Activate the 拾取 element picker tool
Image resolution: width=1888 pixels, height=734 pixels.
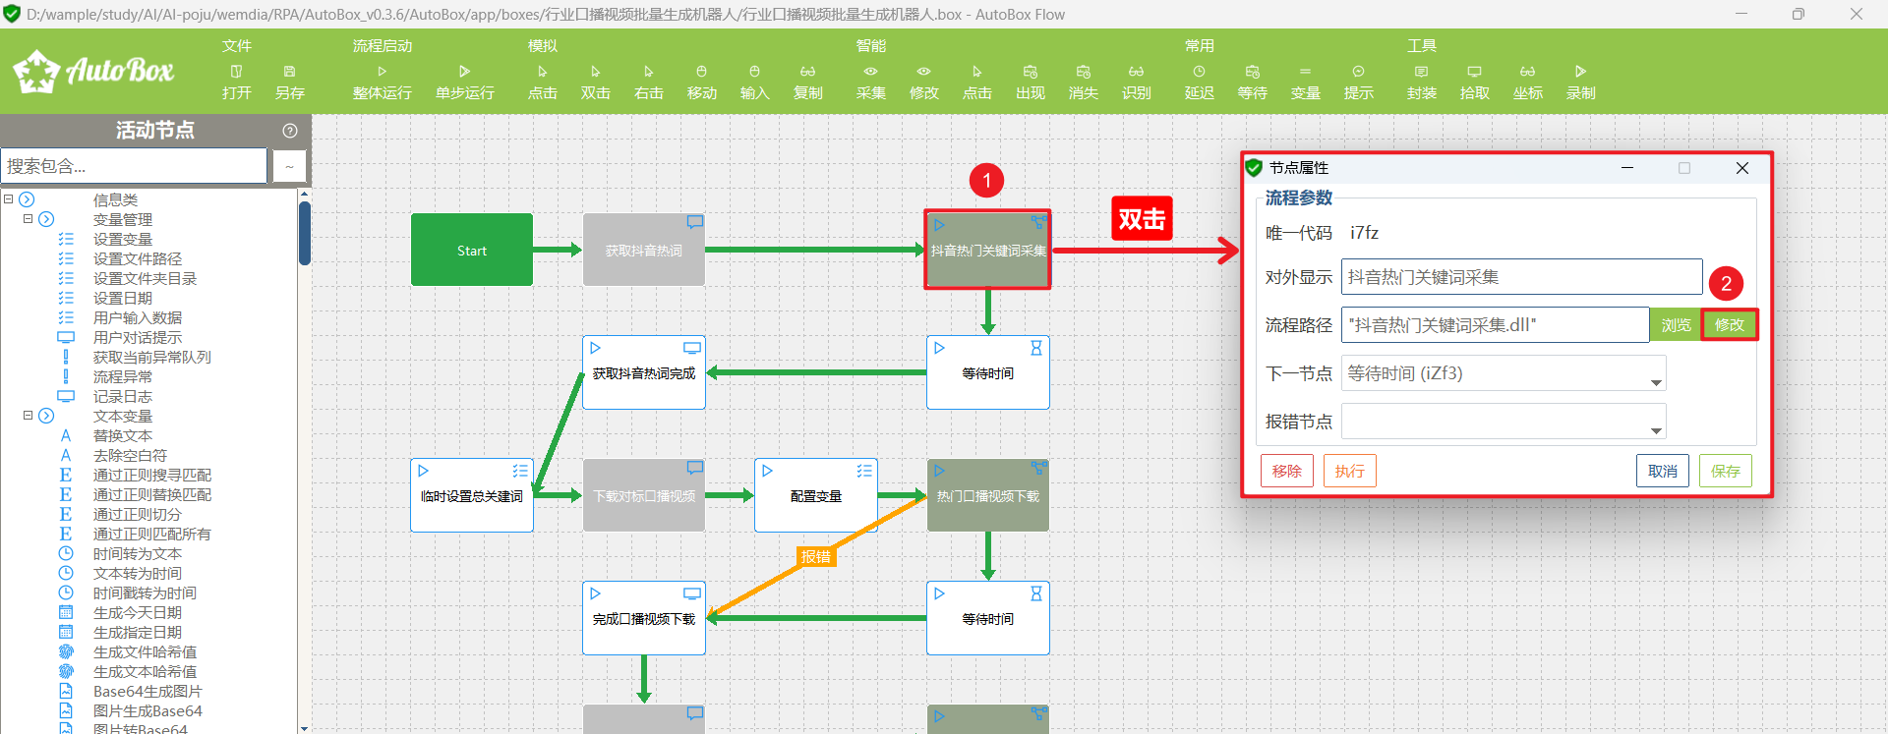[1474, 82]
